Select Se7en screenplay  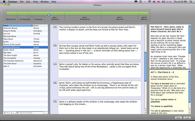pyautogui.click(x=26, y=42)
